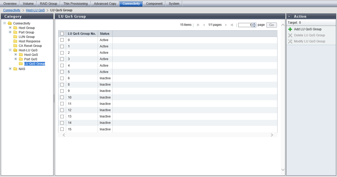
Task: Click the Modify LU QoS Group tools icon
Action: pyautogui.click(x=290, y=41)
